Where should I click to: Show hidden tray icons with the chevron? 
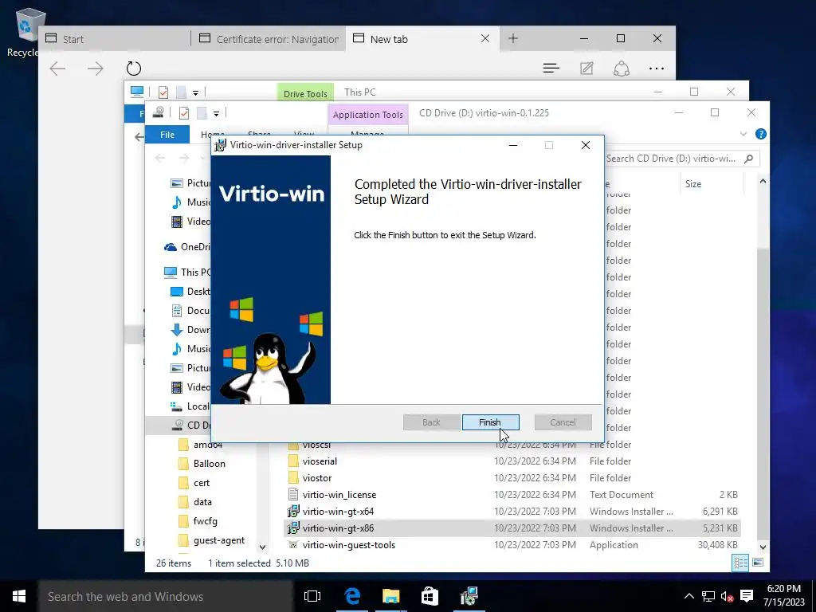[688, 596]
